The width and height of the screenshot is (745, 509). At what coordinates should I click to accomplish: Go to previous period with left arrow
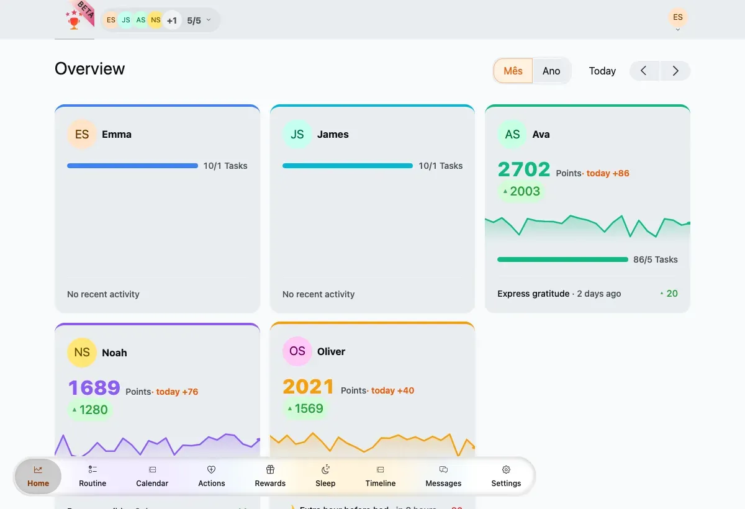644,71
